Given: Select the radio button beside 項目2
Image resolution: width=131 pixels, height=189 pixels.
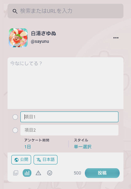Looking at the screenshot, I should point(15,130).
